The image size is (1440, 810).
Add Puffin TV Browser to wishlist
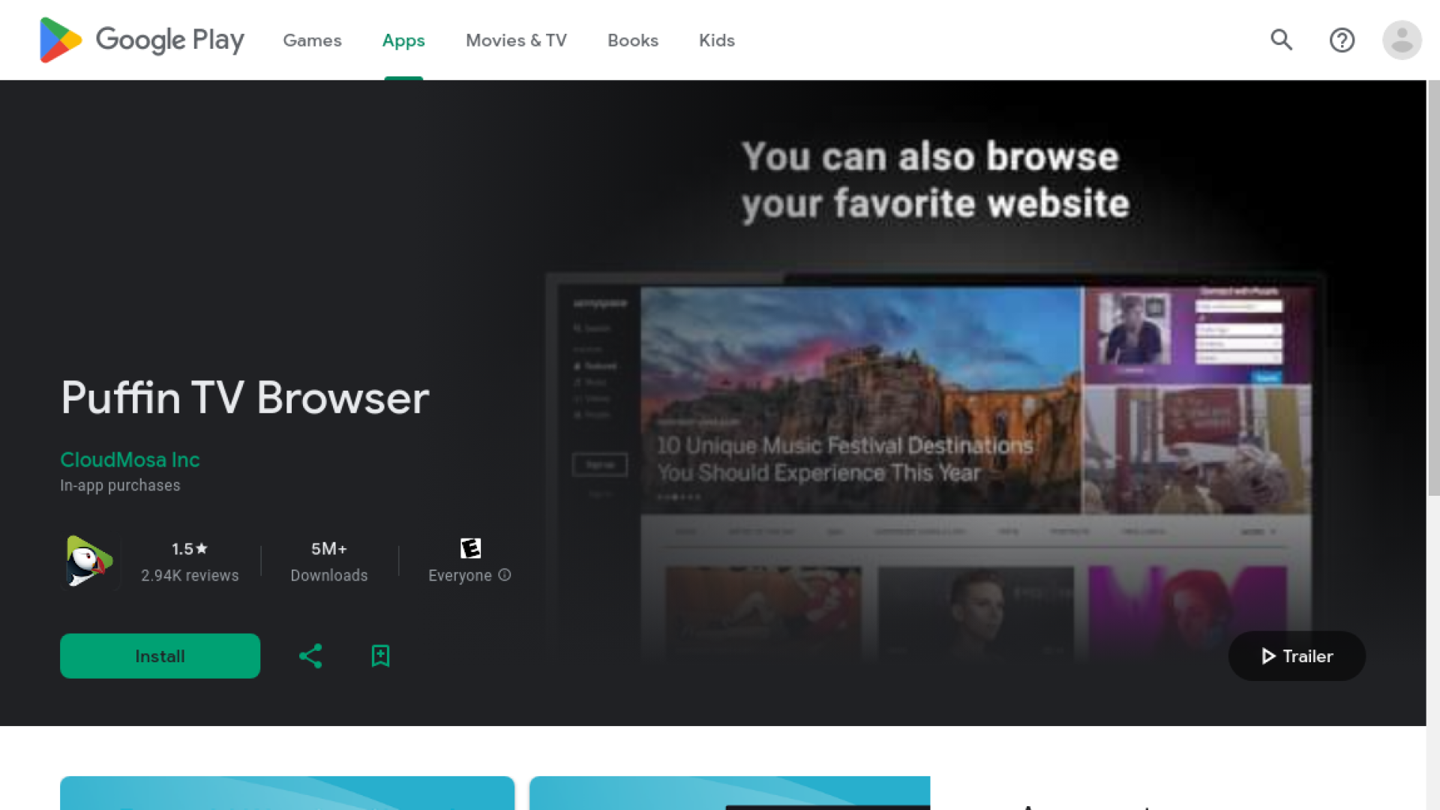tap(380, 655)
